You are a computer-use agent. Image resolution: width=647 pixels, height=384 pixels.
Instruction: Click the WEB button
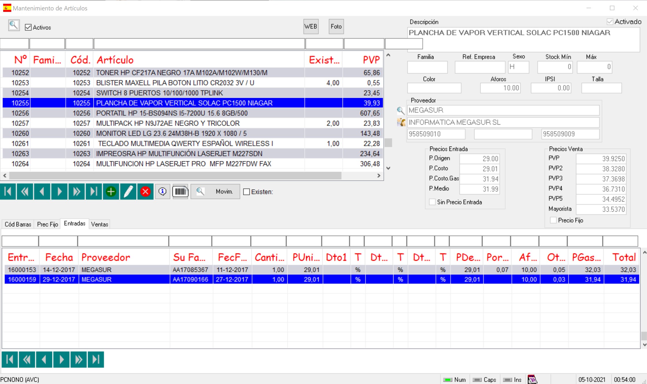click(x=311, y=27)
